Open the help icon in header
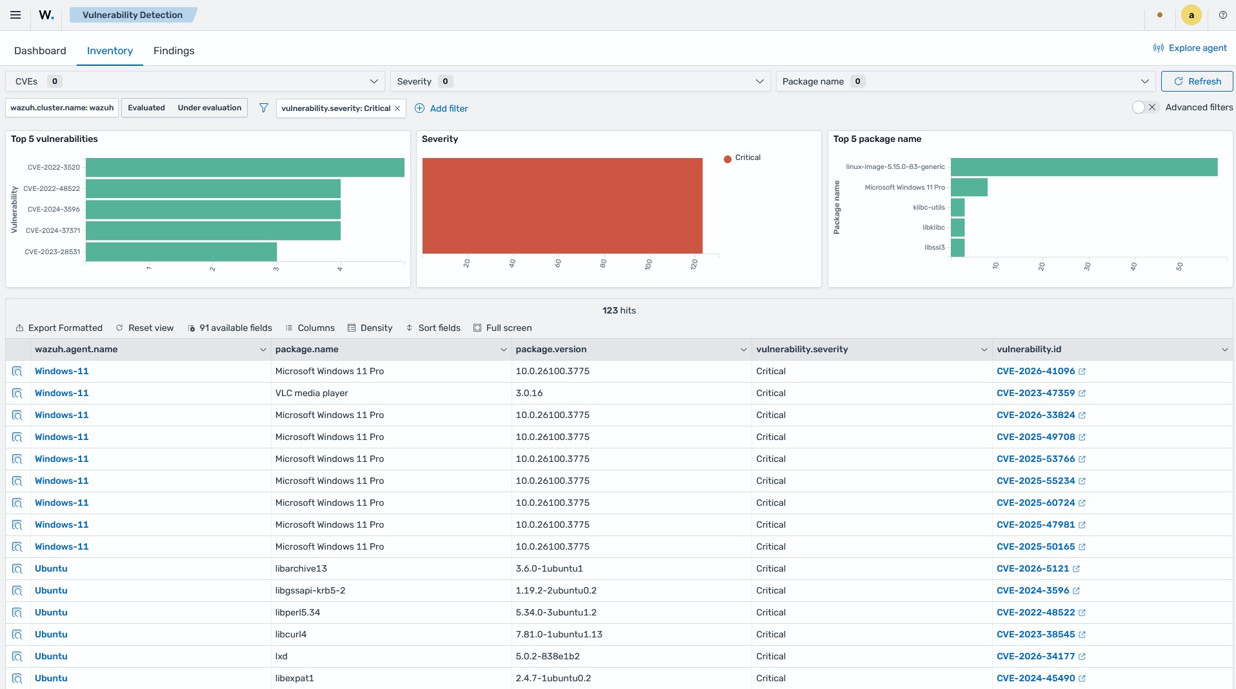This screenshot has height=689, width=1236. (x=1222, y=15)
